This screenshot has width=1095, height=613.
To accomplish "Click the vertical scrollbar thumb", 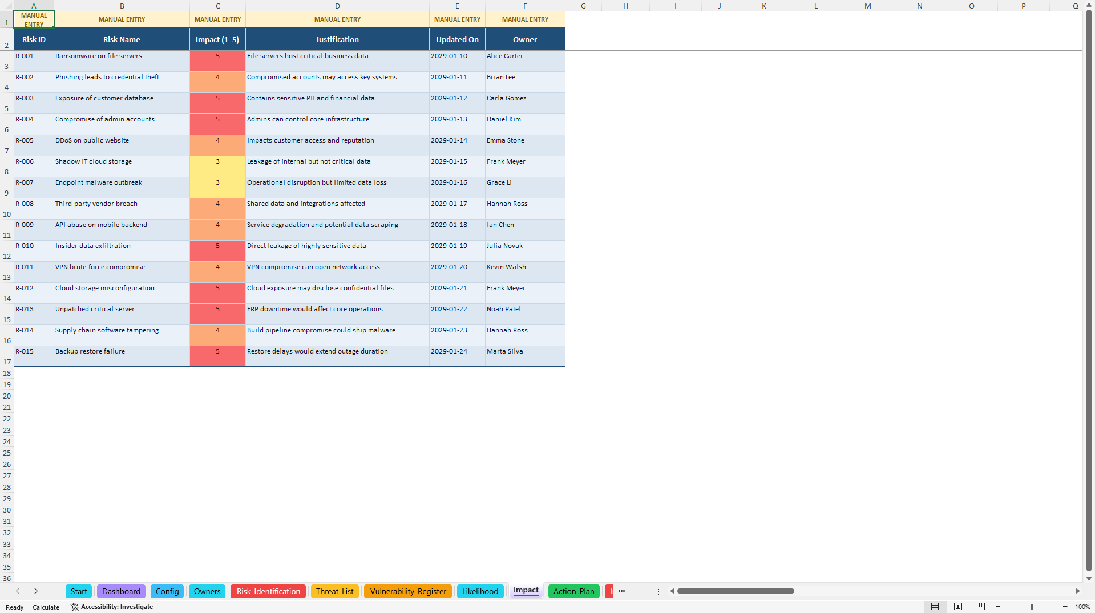I will [x=1089, y=291].
